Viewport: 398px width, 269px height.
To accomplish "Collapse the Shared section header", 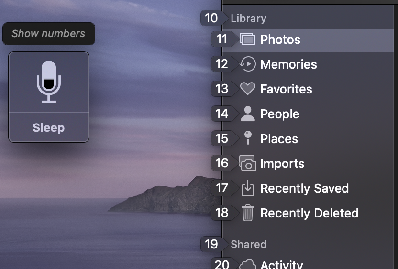I will pyautogui.click(x=248, y=244).
